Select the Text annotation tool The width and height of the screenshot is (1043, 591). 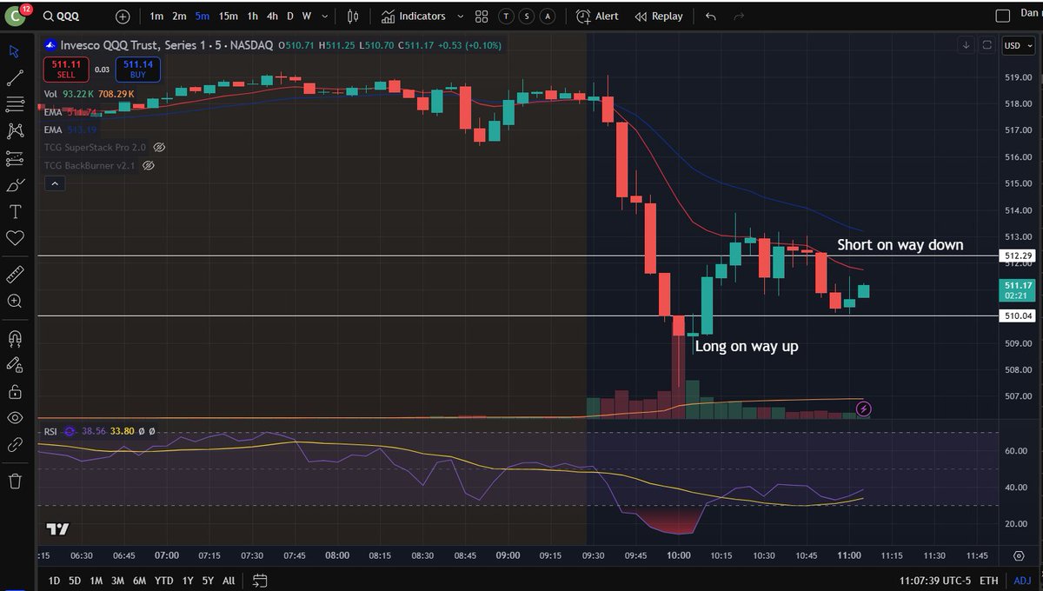point(15,211)
